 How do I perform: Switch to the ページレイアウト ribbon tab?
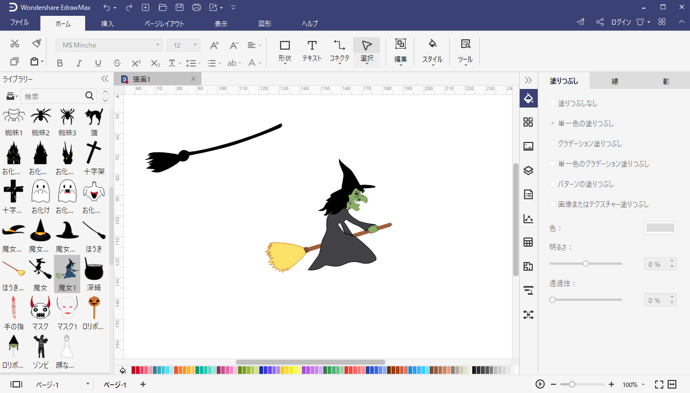coord(164,23)
